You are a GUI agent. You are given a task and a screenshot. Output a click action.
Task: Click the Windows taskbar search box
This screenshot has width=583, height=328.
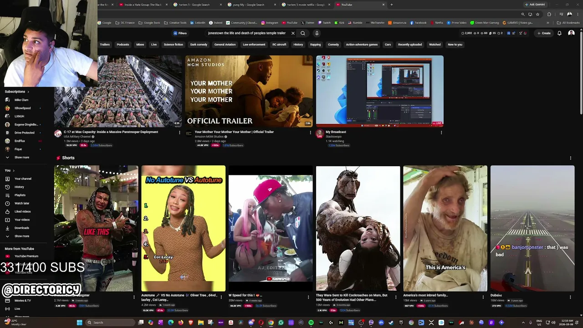pos(109,323)
